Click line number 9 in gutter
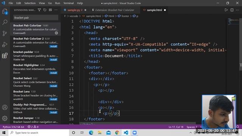 point(72,67)
